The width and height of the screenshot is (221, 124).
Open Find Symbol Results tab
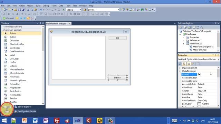click(25, 111)
